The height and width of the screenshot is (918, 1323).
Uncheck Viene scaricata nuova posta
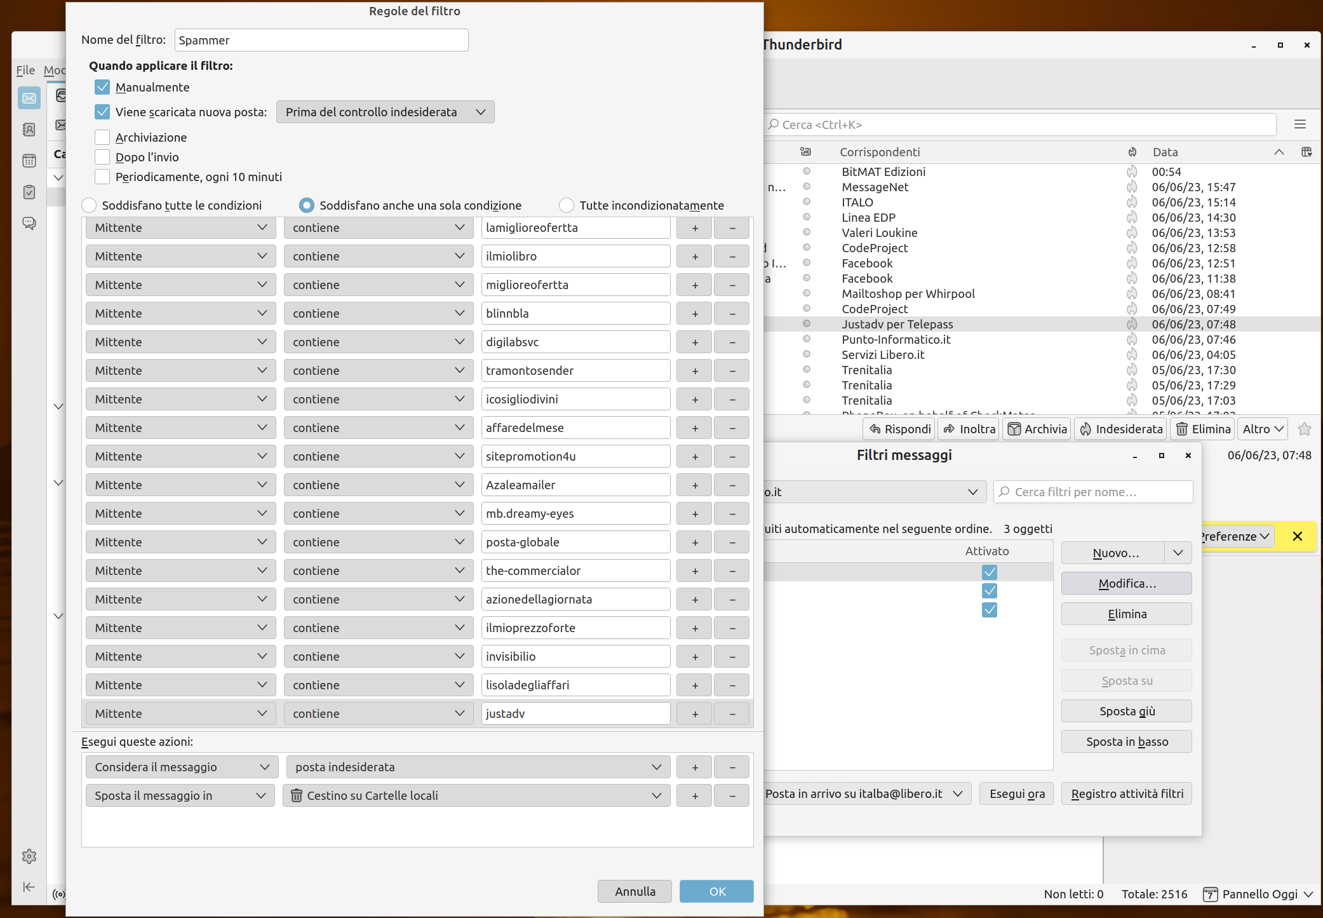(x=102, y=112)
